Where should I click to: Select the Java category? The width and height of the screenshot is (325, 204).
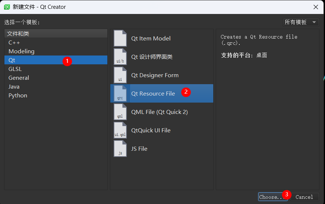point(14,87)
